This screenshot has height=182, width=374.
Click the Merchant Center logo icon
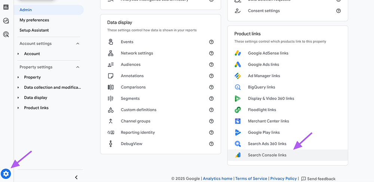click(238, 121)
